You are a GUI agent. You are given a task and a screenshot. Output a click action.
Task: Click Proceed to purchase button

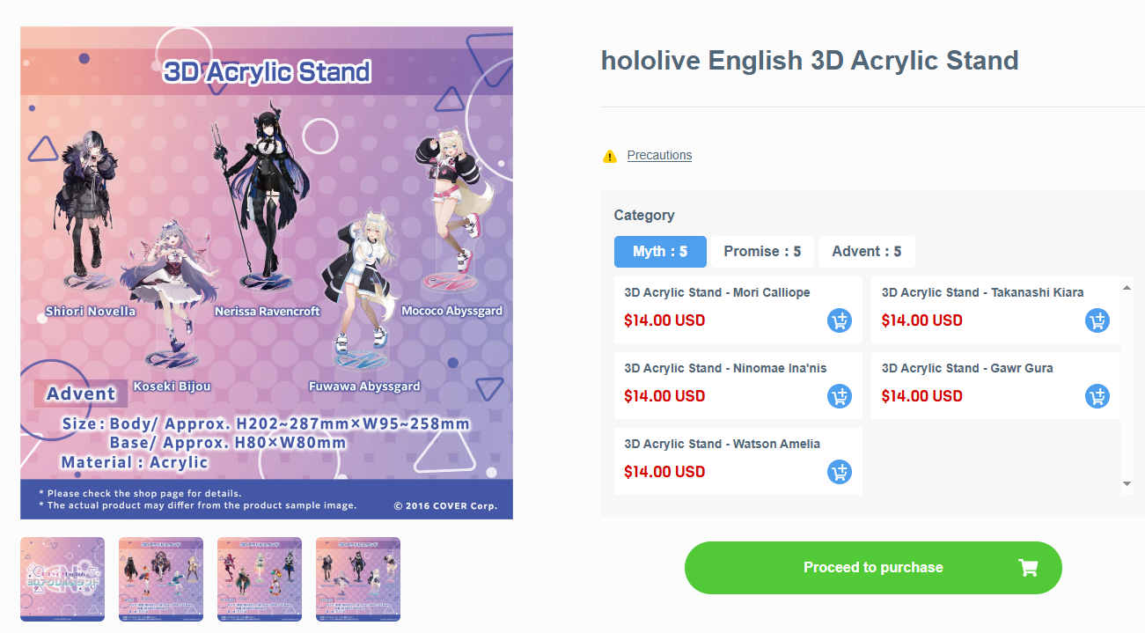873,568
